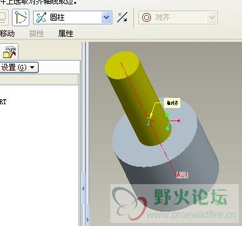Viewport: 242px width, 226px height.
Task: Click the model tree column header bar
Action: pyautogui.click(x=39, y=80)
